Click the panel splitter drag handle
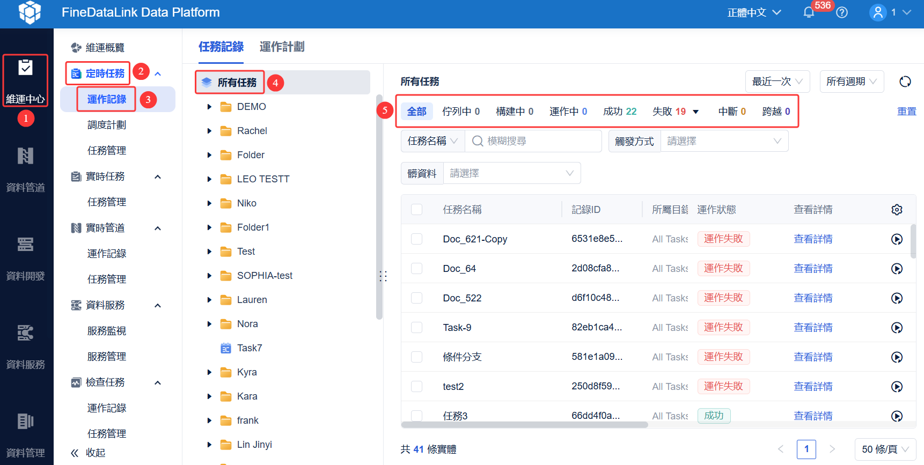This screenshot has height=465, width=924. pos(383,276)
